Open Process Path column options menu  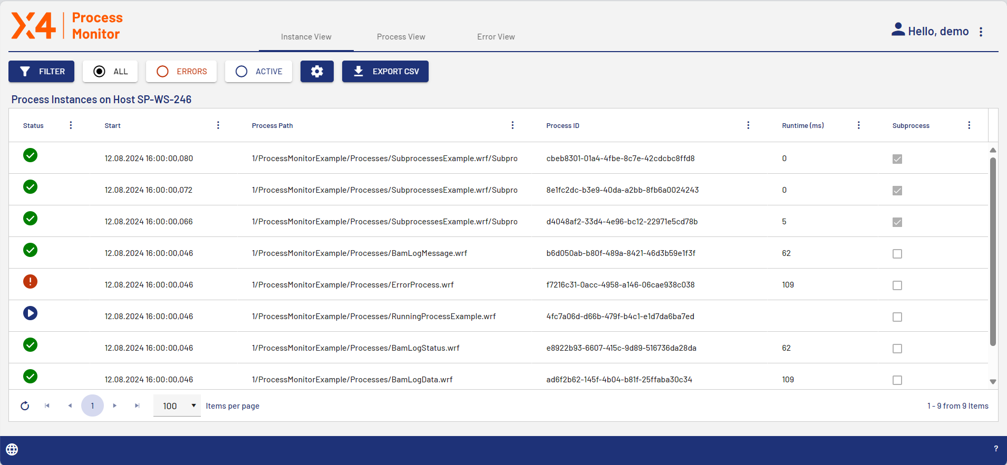click(512, 125)
